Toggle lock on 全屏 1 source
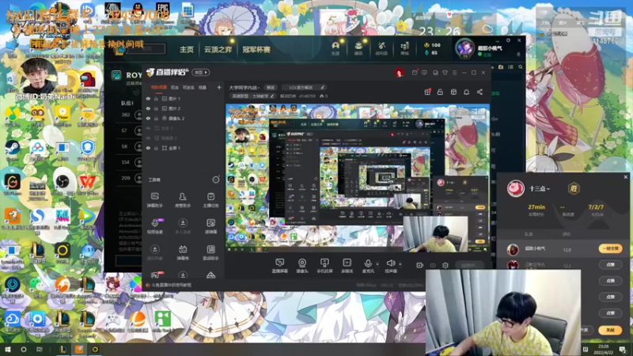Screen dimensions: 633x356 (x=156, y=148)
